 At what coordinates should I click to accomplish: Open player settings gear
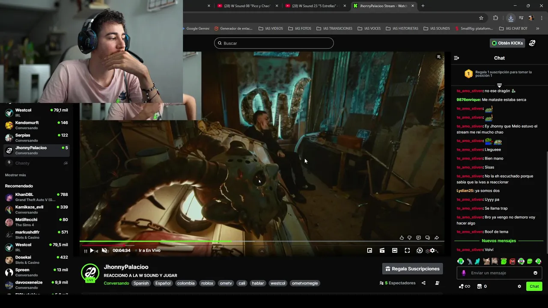432,251
